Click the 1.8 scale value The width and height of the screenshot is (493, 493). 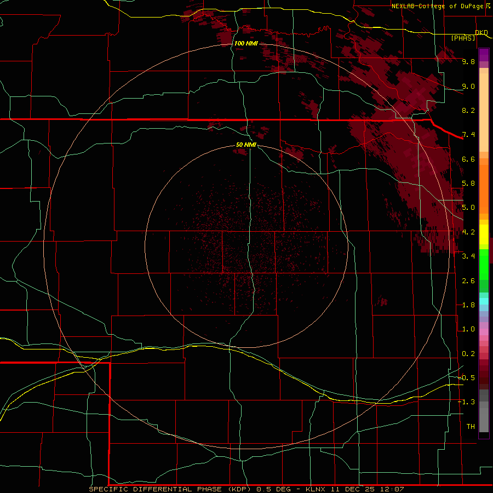point(468,305)
